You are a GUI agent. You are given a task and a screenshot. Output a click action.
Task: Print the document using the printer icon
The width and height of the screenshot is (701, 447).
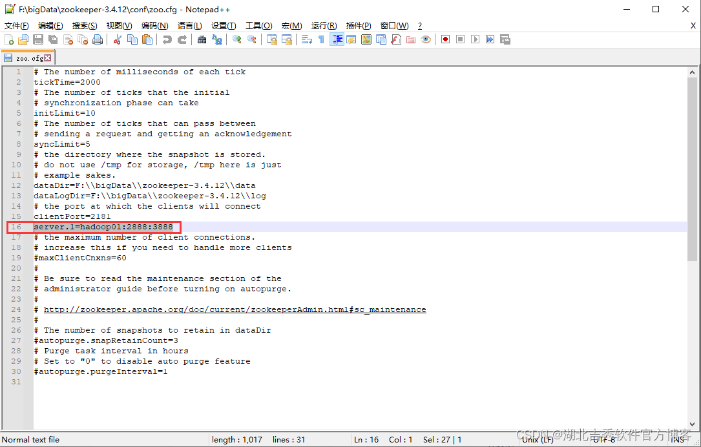click(98, 40)
